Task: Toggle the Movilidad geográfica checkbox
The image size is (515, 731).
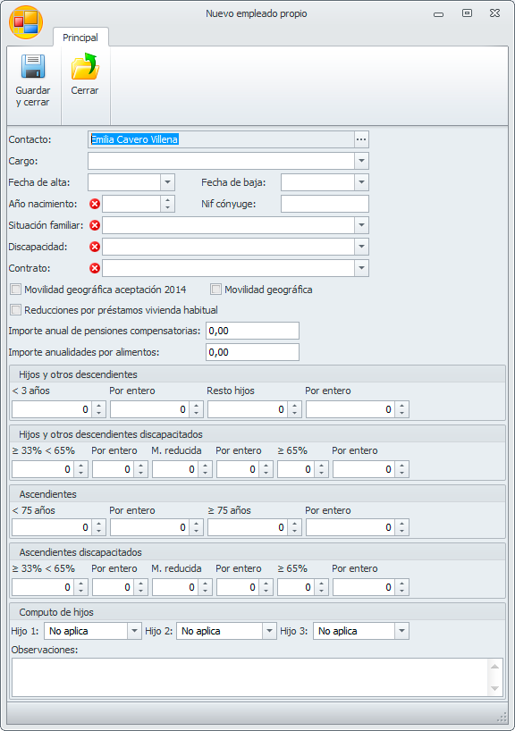Action: (215, 290)
